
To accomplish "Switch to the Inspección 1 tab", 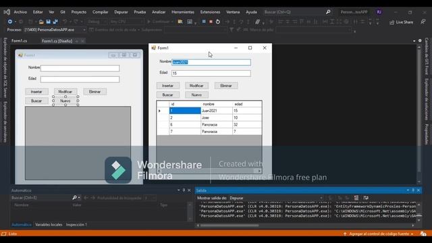I will tap(76, 225).
